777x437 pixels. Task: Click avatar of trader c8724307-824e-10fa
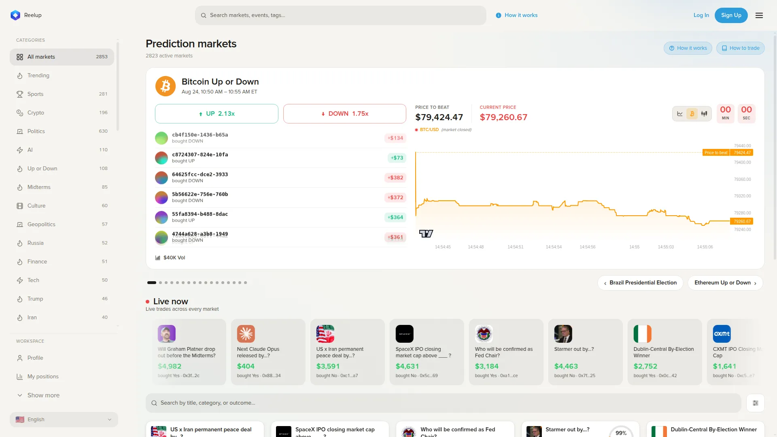click(x=161, y=158)
